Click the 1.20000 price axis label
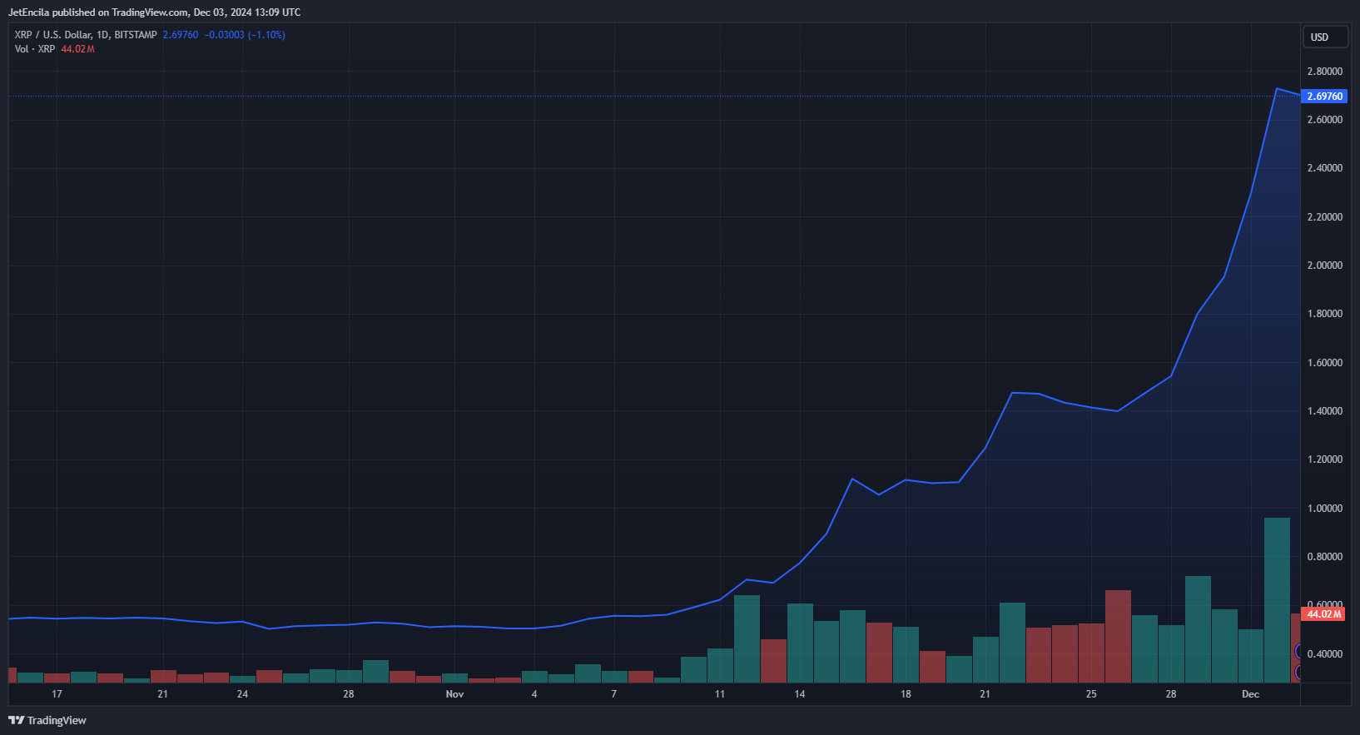This screenshot has width=1360, height=735. click(1325, 459)
